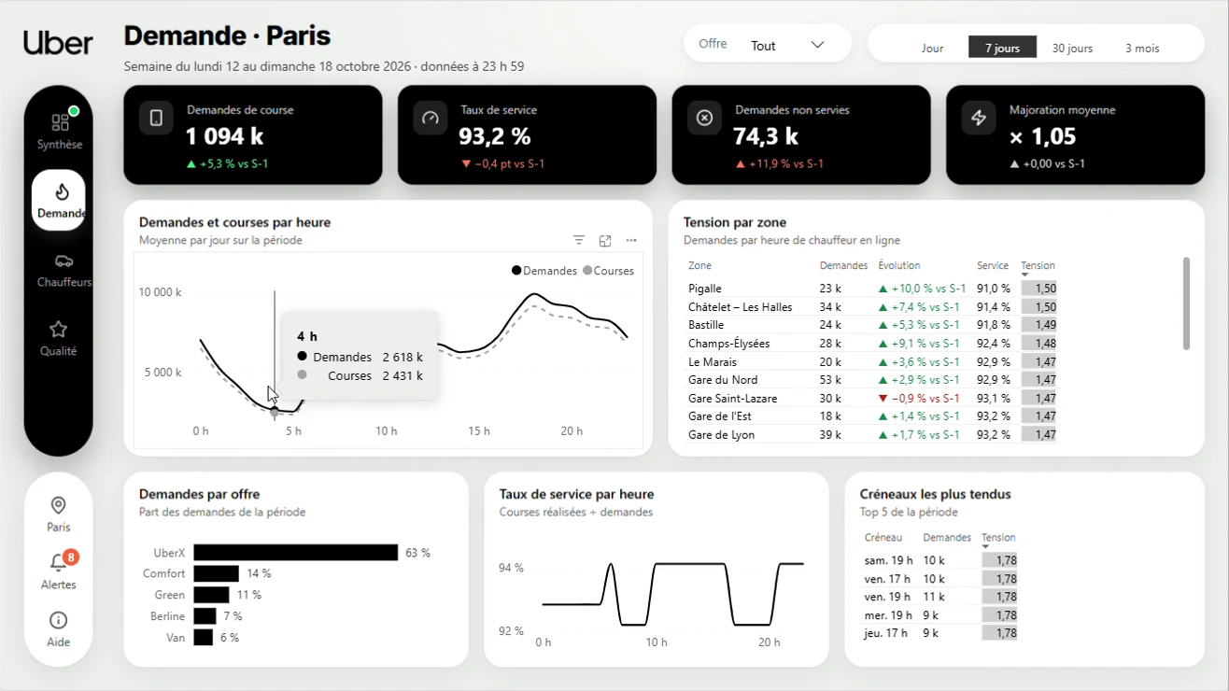
Task: Click the zone table's vertical scrollbar
Action: click(1186, 303)
